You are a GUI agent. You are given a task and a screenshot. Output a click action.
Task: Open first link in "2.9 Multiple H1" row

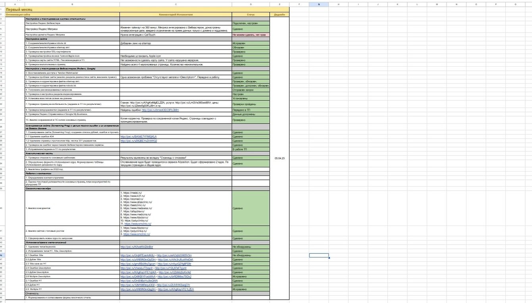pyautogui.click(x=138, y=289)
